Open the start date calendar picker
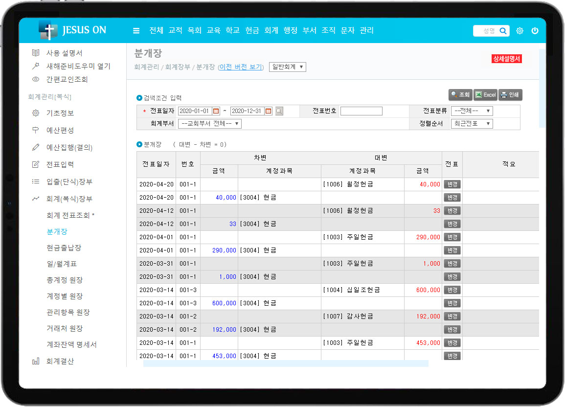The image size is (565, 407). [x=216, y=111]
